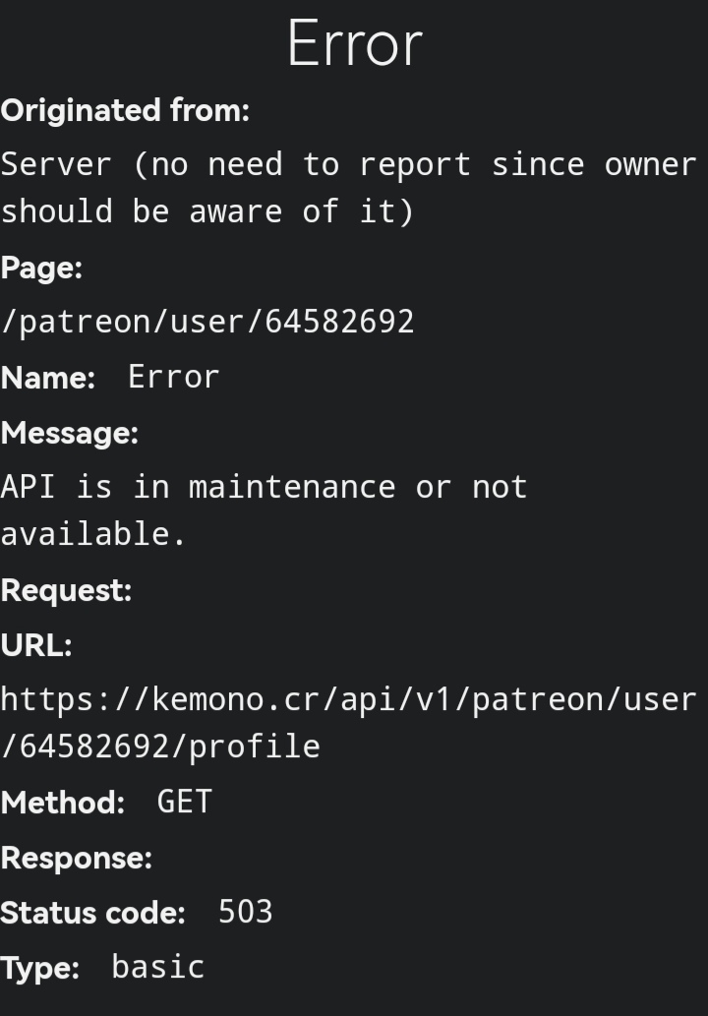Screen dimensions: 708x1016
Task: Click the "Request:" section label
Action: point(66,590)
